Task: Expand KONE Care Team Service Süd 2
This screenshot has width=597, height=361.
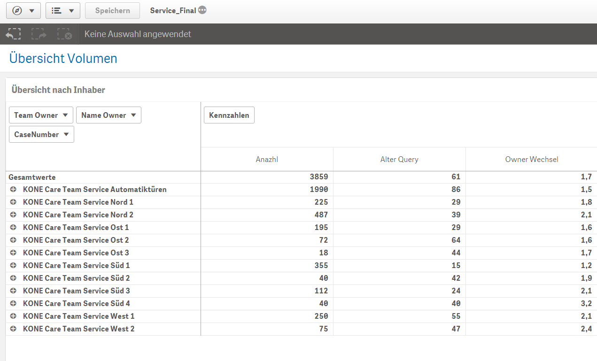Action: click(x=13, y=278)
